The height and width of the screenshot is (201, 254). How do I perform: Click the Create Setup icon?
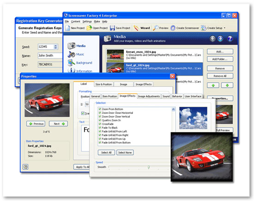(204, 28)
